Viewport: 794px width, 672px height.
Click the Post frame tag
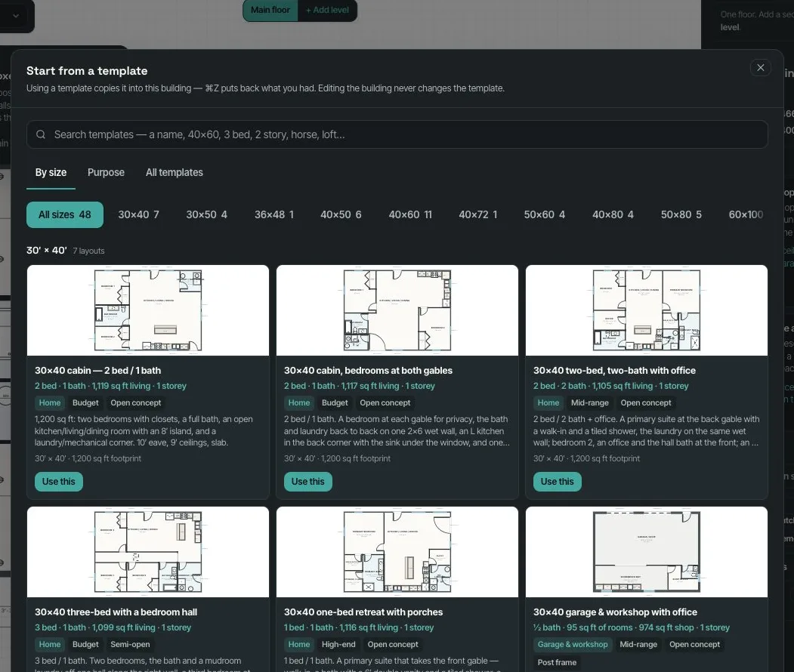coord(557,662)
